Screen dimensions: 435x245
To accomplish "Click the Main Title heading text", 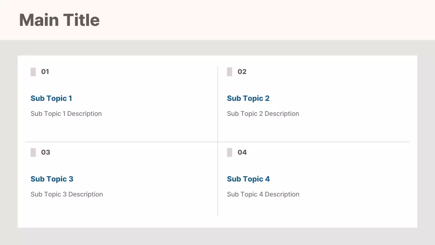I will coord(59,20).
